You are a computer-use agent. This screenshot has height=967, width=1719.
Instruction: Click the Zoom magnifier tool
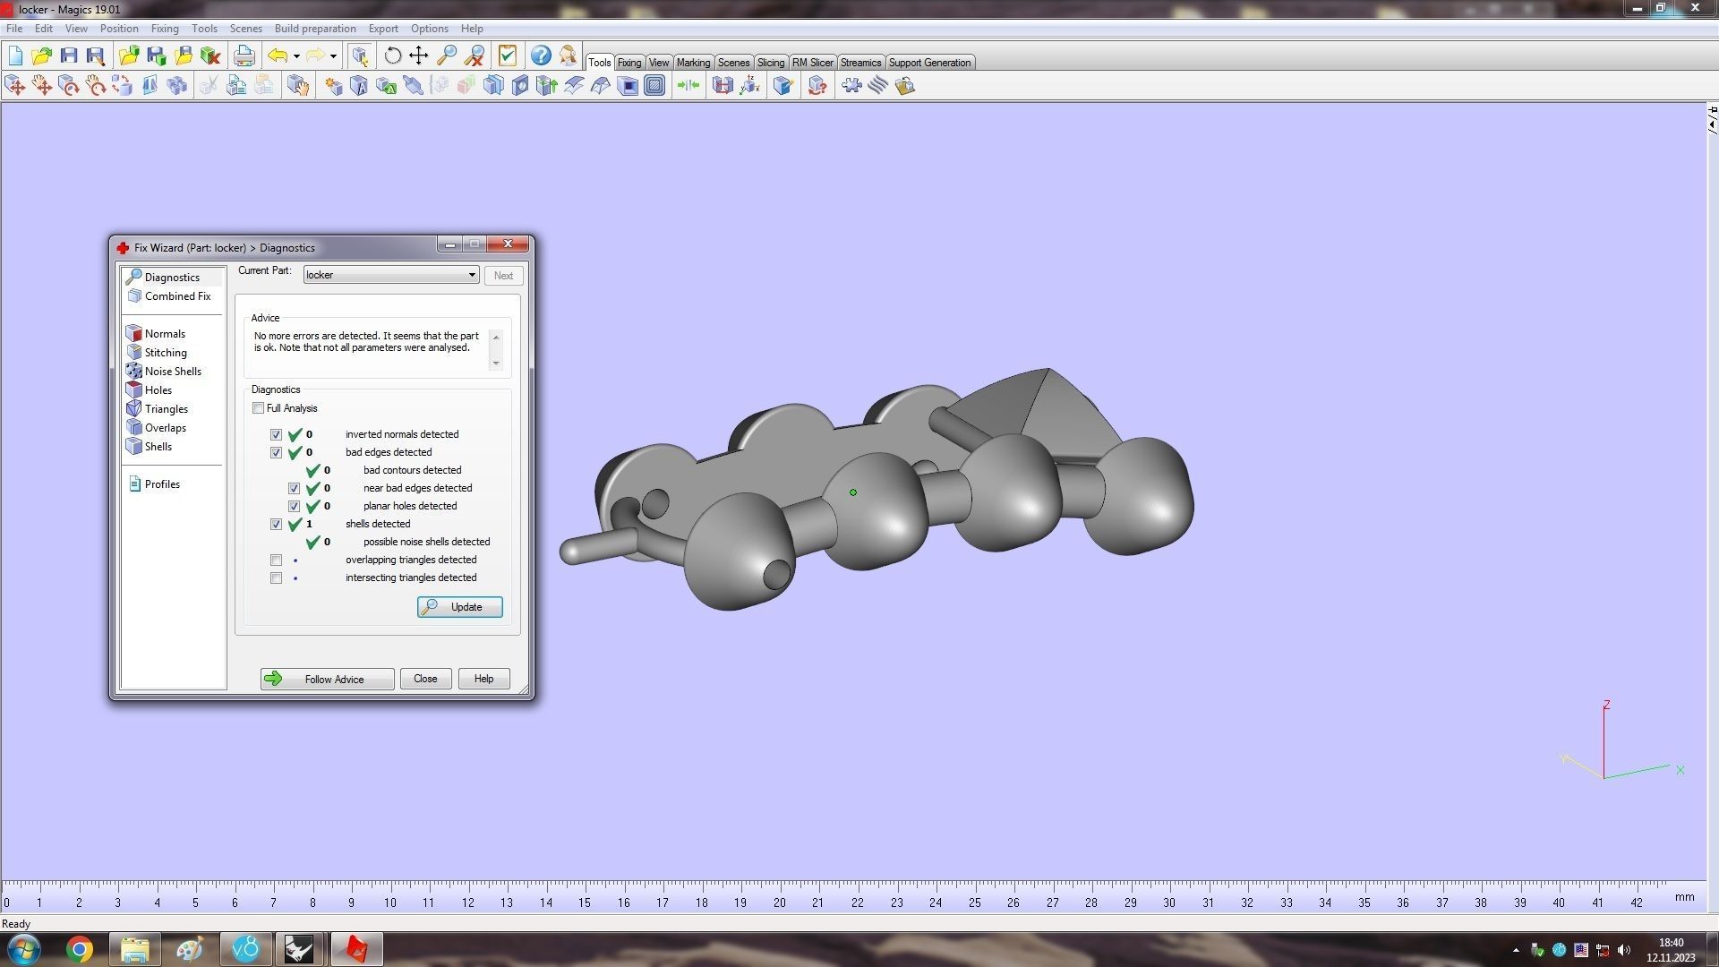pyautogui.click(x=446, y=56)
